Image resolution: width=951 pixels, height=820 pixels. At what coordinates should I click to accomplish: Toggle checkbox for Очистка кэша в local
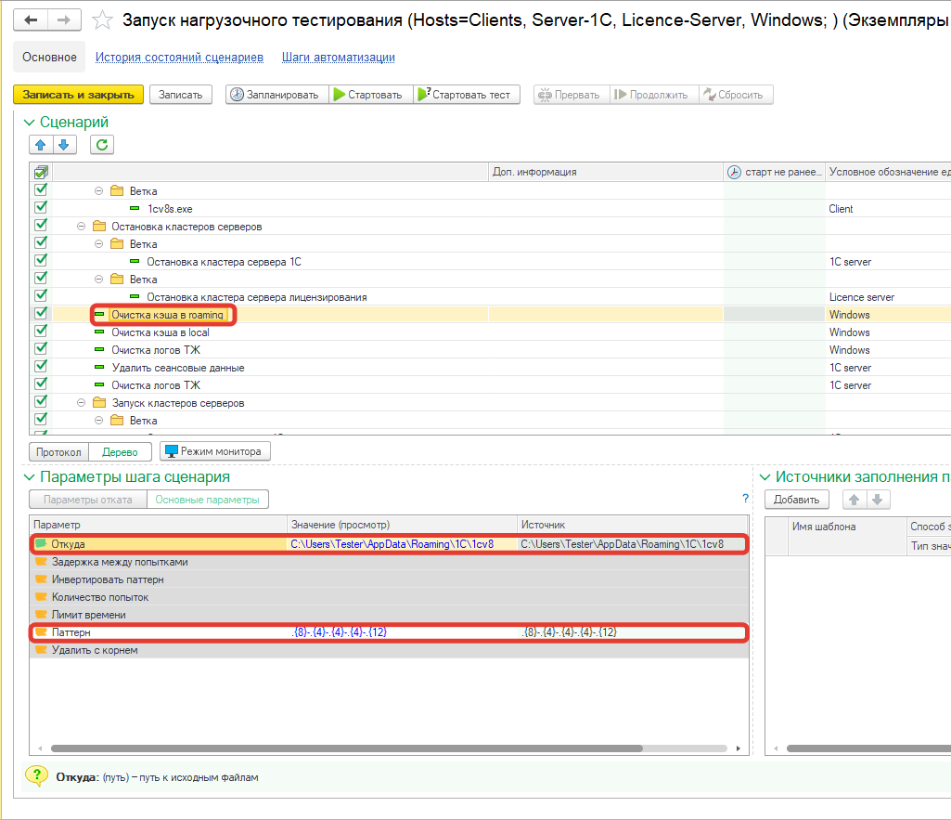click(x=41, y=332)
